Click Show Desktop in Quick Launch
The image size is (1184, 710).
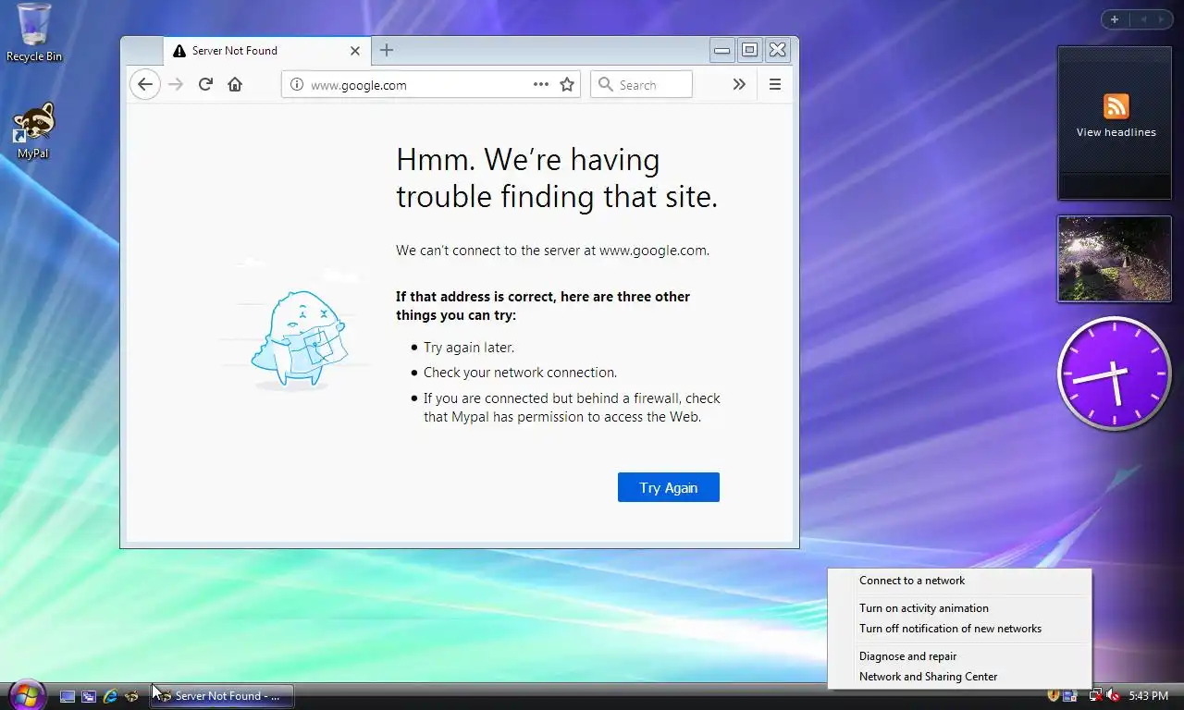[68, 696]
